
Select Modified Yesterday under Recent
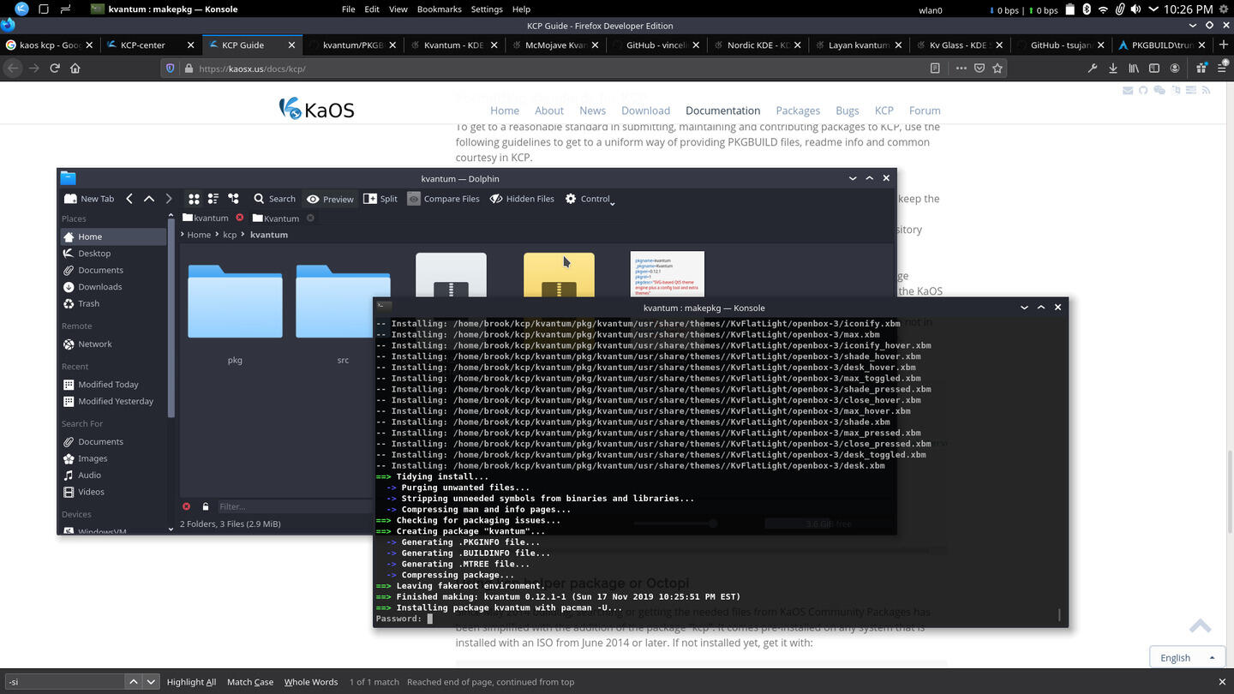(113, 401)
